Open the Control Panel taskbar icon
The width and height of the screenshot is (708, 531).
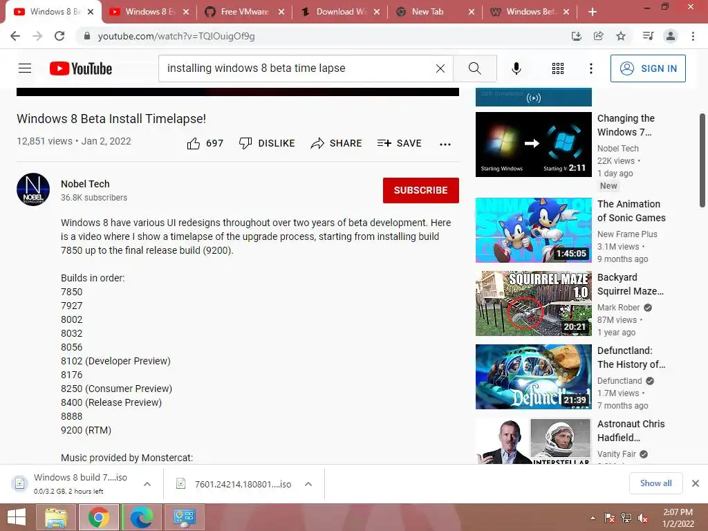click(184, 517)
